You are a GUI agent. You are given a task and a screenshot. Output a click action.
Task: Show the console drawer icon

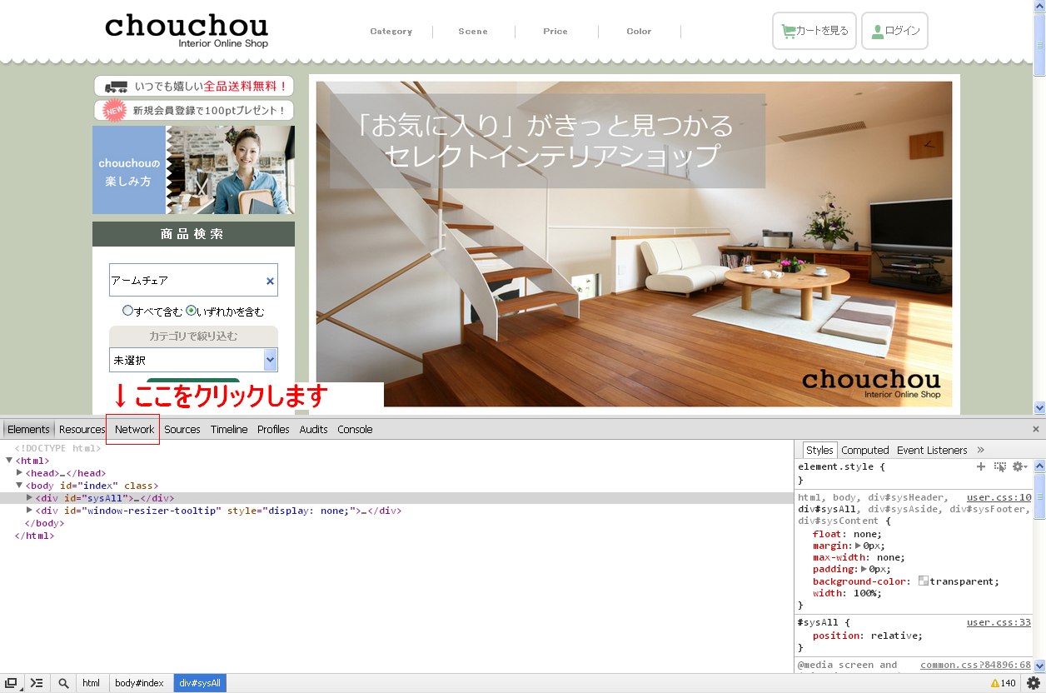(x=37, y=683)
